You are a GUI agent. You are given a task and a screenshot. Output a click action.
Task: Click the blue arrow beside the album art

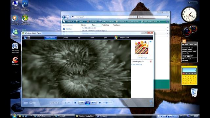(x=150, y=42)
